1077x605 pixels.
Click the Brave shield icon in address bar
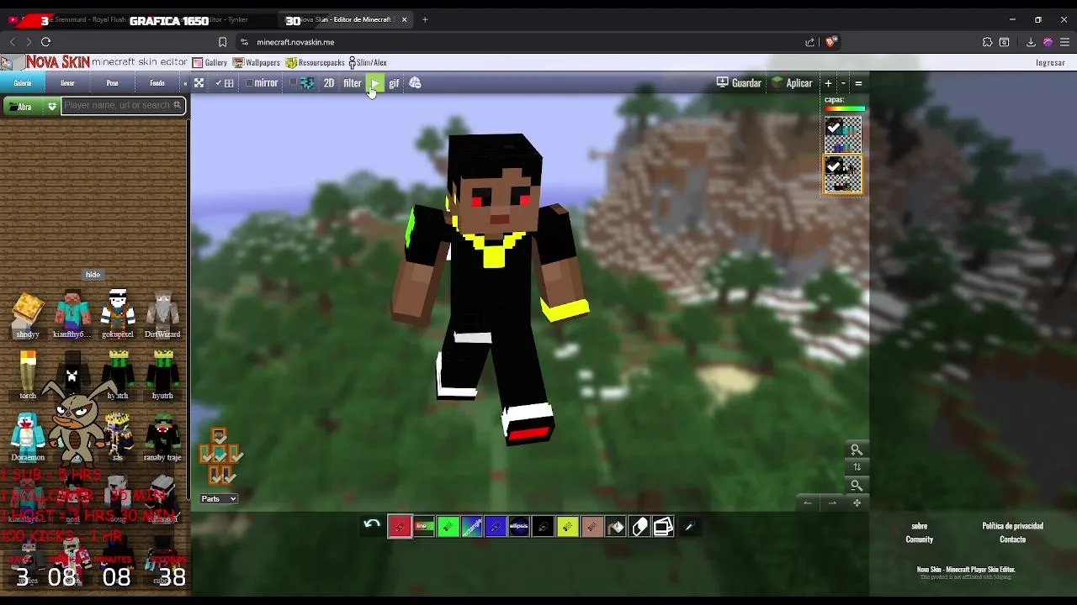(x=831, y=42)
